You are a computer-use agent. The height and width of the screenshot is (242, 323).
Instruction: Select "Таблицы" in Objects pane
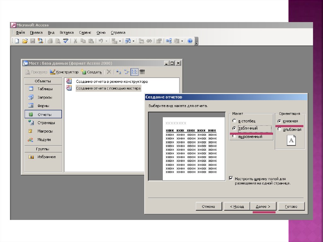click(x=45, y=89)
